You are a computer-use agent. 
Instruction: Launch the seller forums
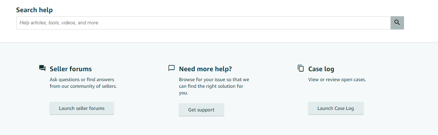(x=82, y=108)
